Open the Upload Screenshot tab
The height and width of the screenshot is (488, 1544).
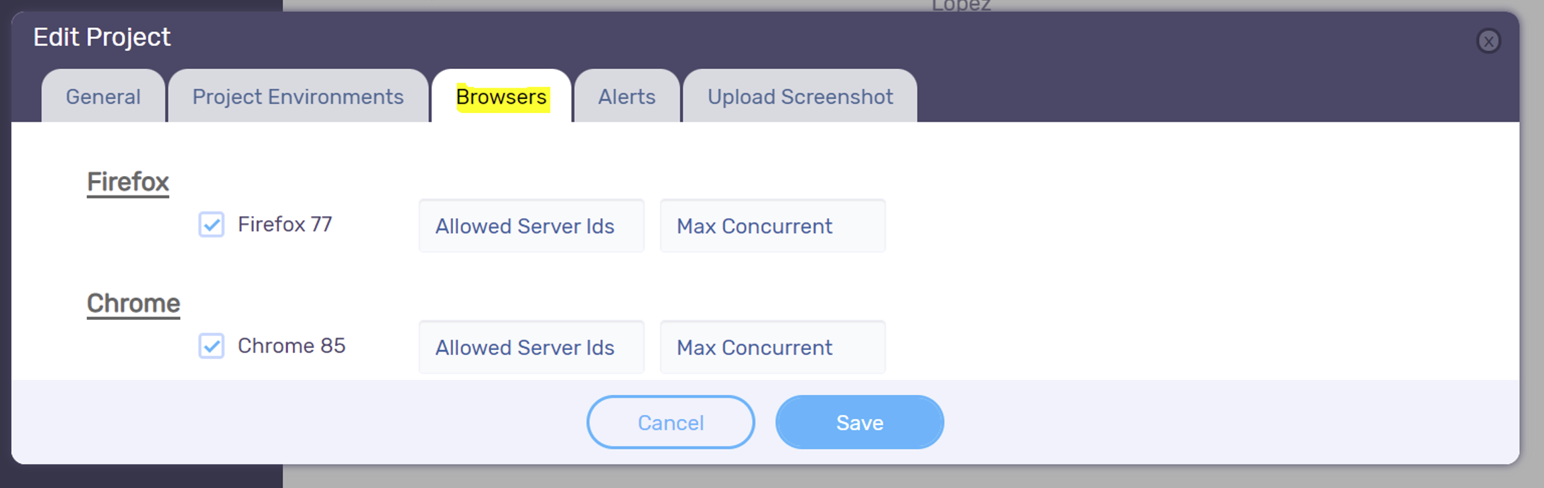(x=800, y=96)
